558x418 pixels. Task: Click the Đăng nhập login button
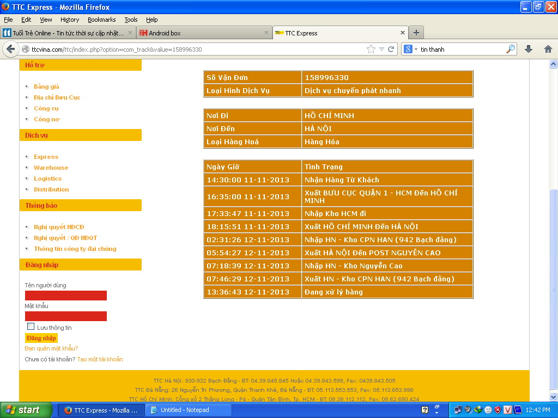click(x=41, y=338)
